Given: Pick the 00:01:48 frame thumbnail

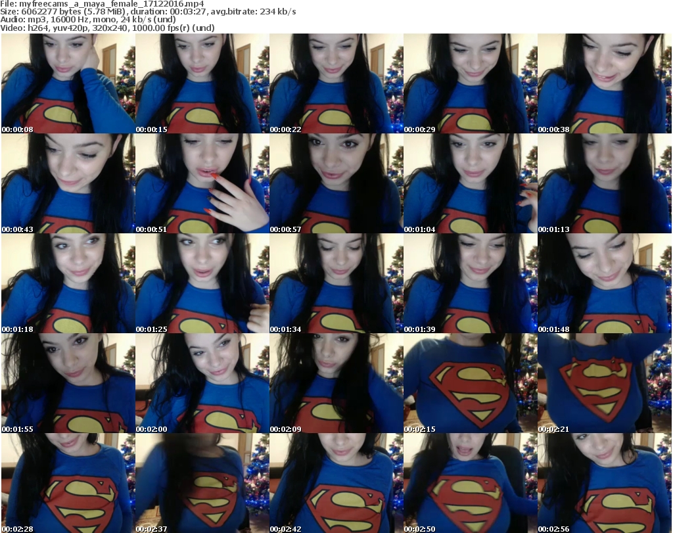Looking at the screenshot, I should tap(605, 283).
